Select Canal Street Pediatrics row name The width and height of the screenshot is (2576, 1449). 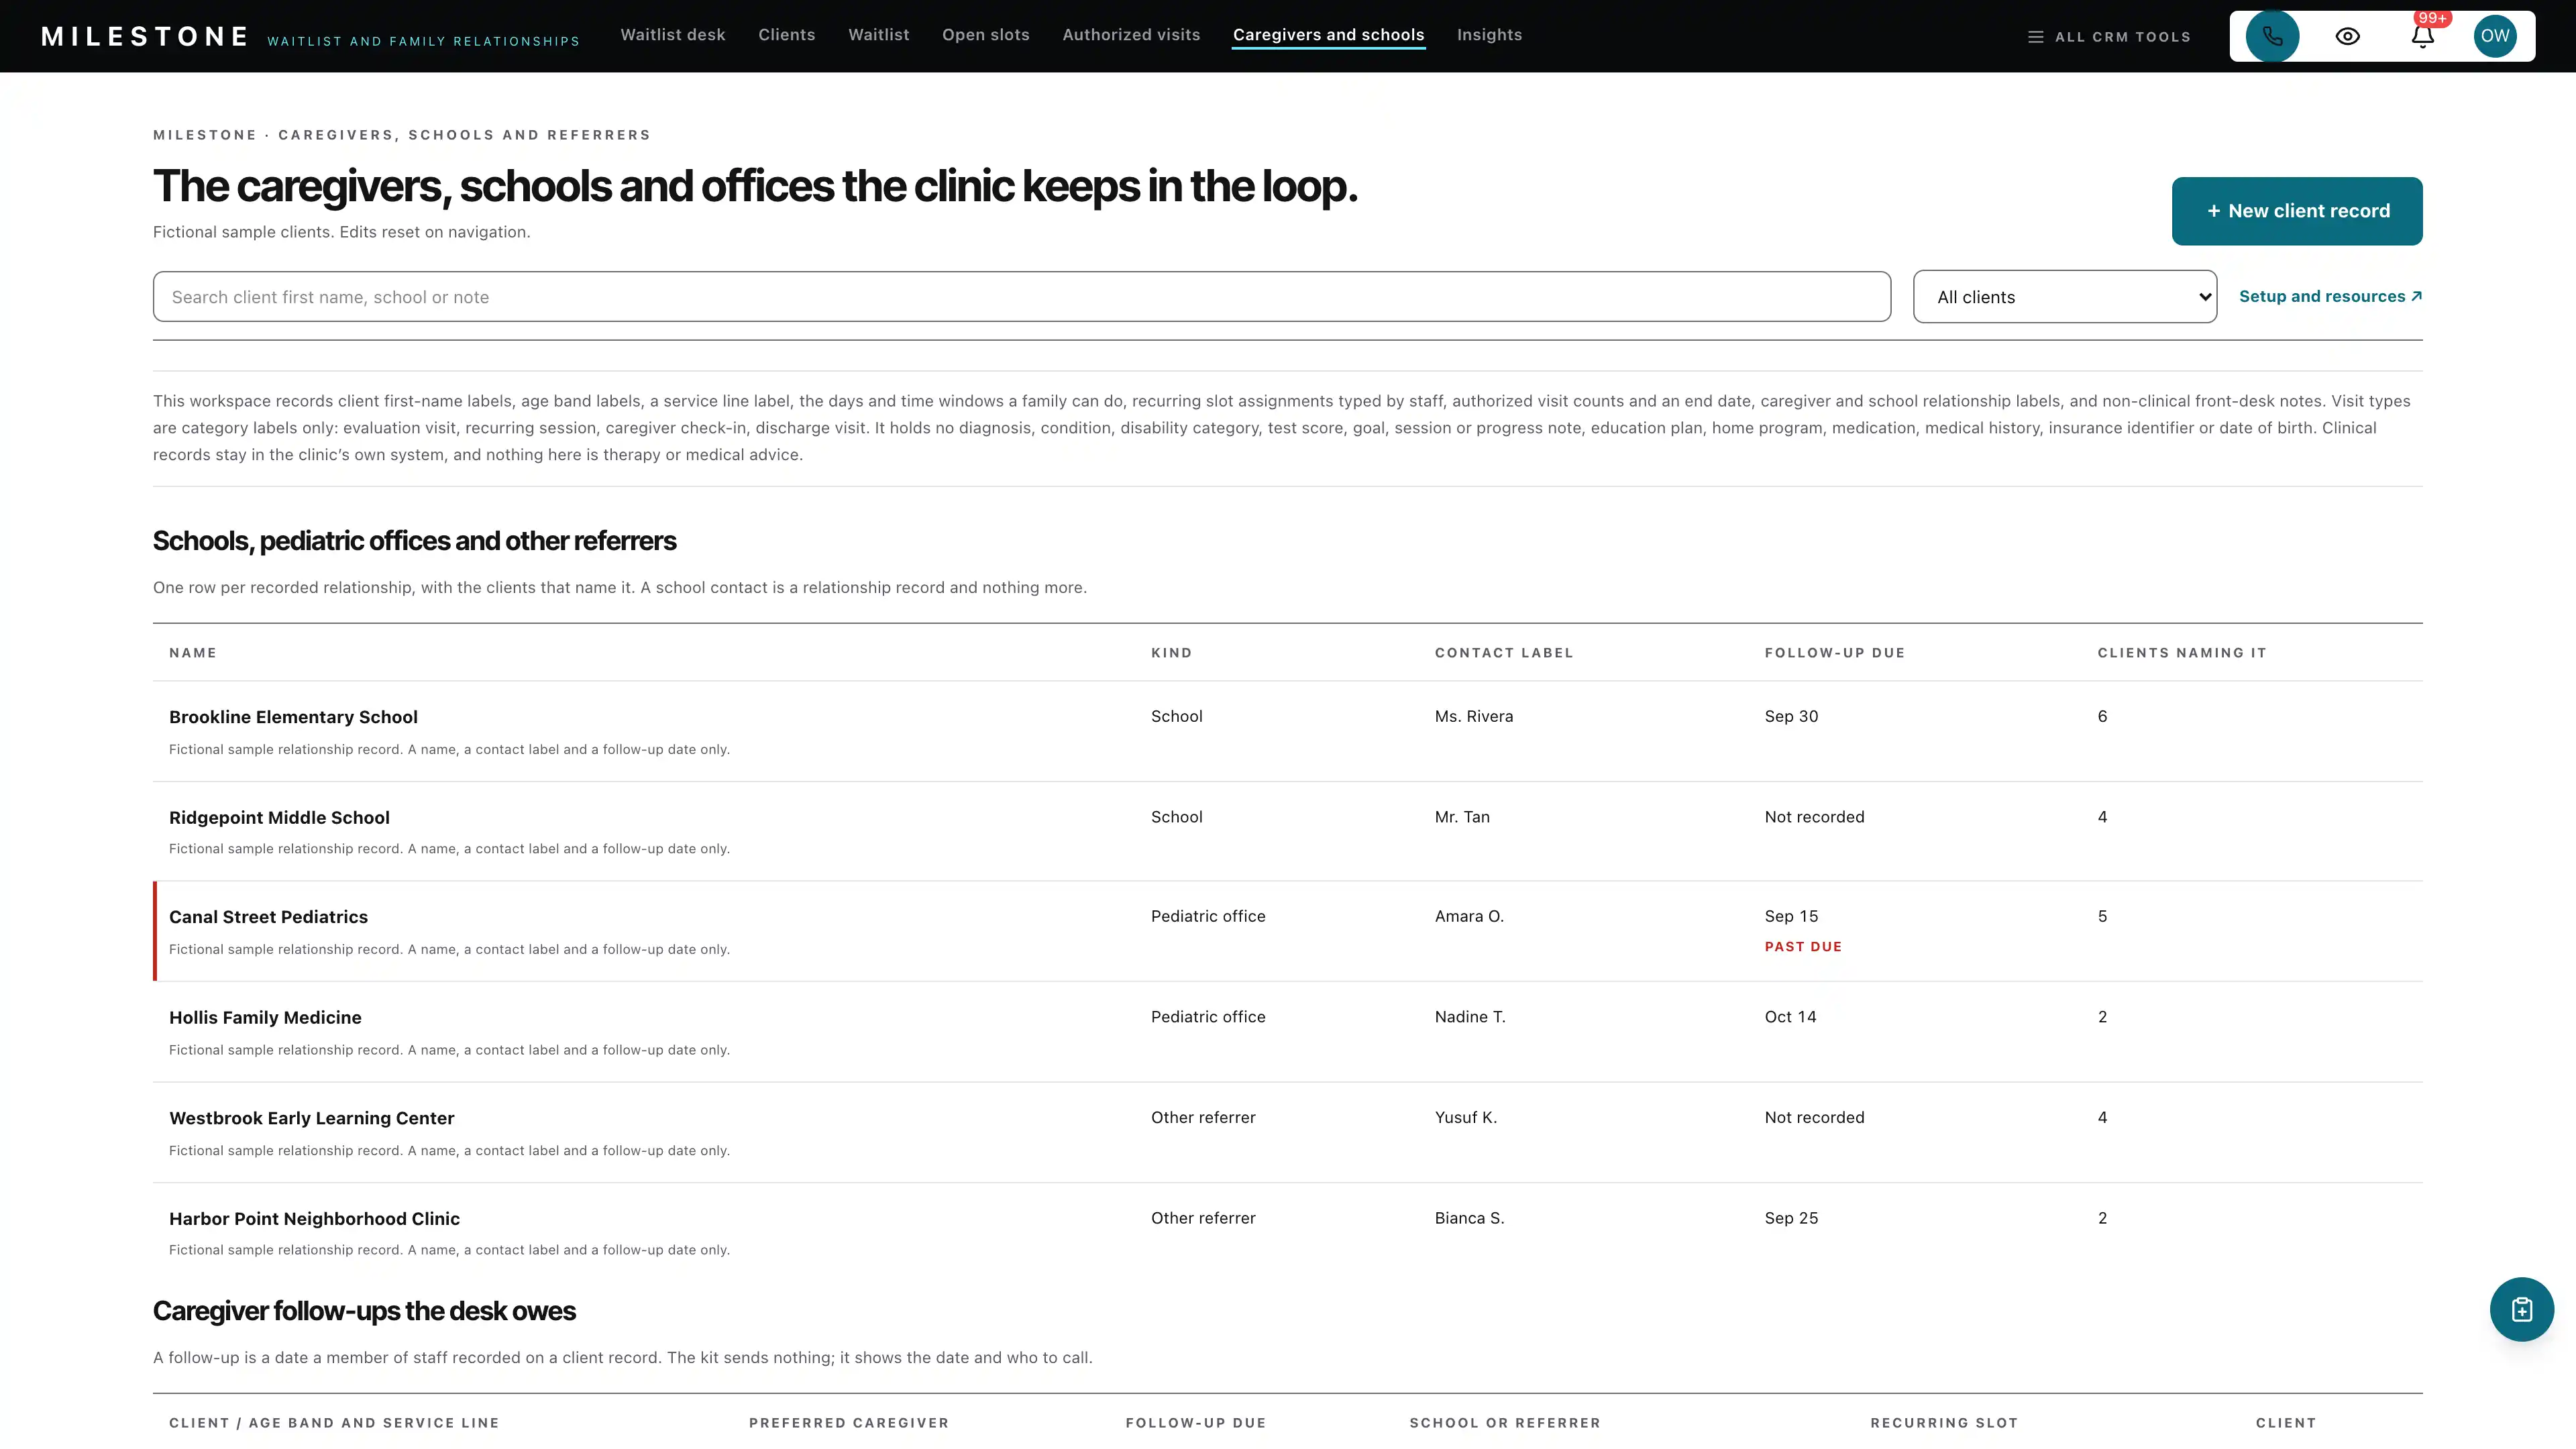pyautogui.click(x=268, y=917)
